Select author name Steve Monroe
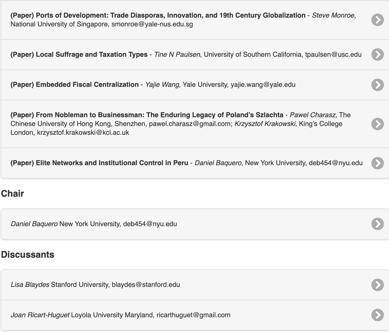The image size is (389, 332). 333,15
